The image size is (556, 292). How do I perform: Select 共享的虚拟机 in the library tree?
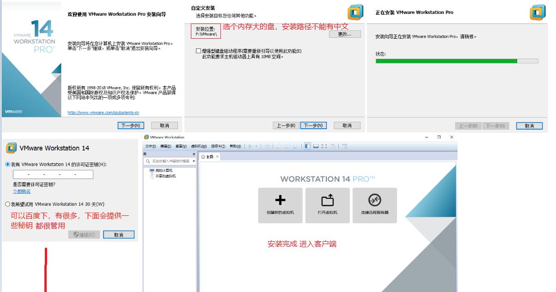(x=163, y=176)
